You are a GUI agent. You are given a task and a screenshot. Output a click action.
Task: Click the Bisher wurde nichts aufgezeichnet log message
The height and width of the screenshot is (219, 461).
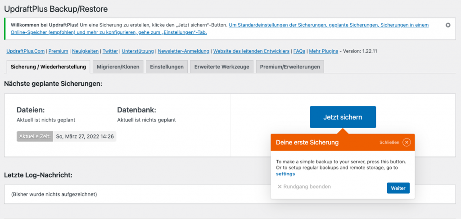54,194
